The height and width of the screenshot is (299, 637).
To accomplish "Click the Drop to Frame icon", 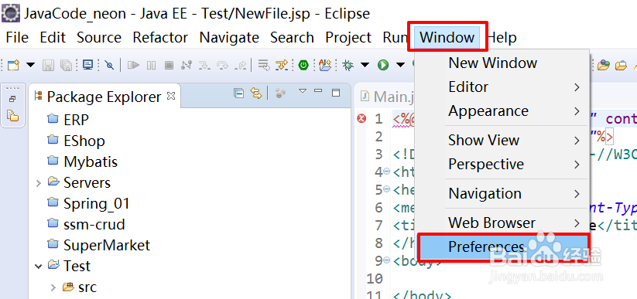I will [264, 65].
